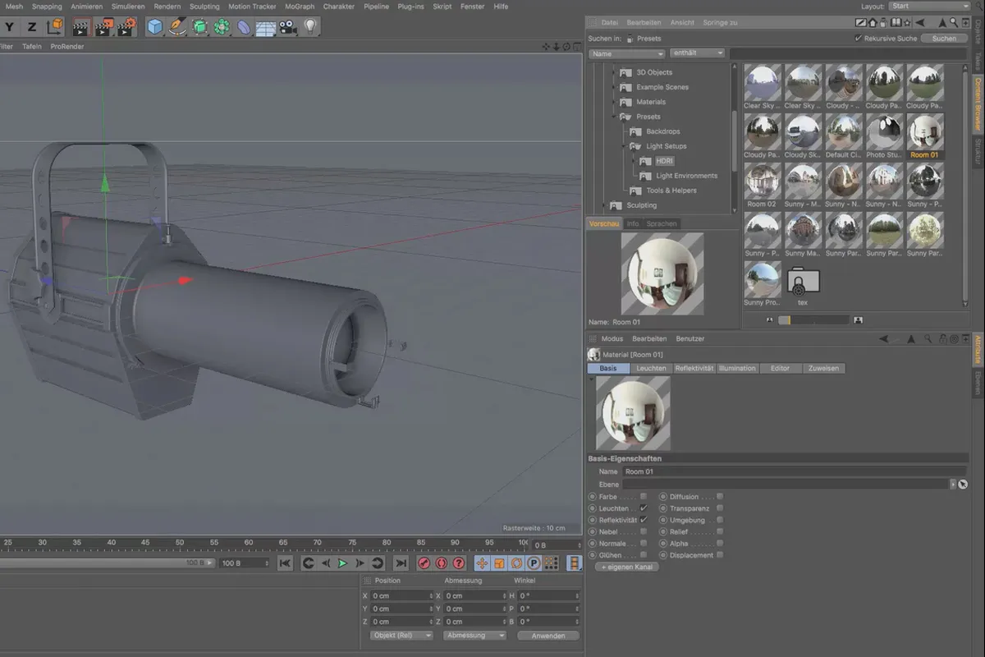Open the Bearbeiten menu in Content Browser
985x657 pixels.
pyautogui.click(x=644, y=23)
